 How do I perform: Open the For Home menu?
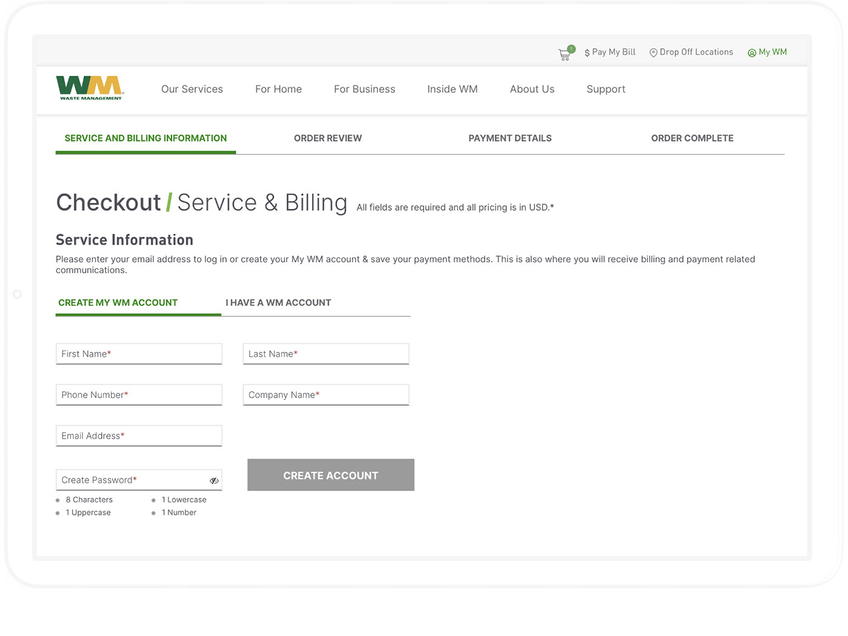click(x=278, y=90)
